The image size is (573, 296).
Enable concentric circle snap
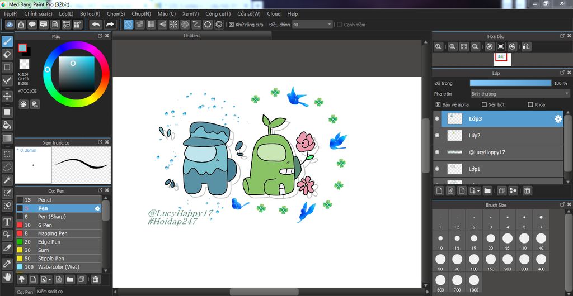click(x=185, y=25)
